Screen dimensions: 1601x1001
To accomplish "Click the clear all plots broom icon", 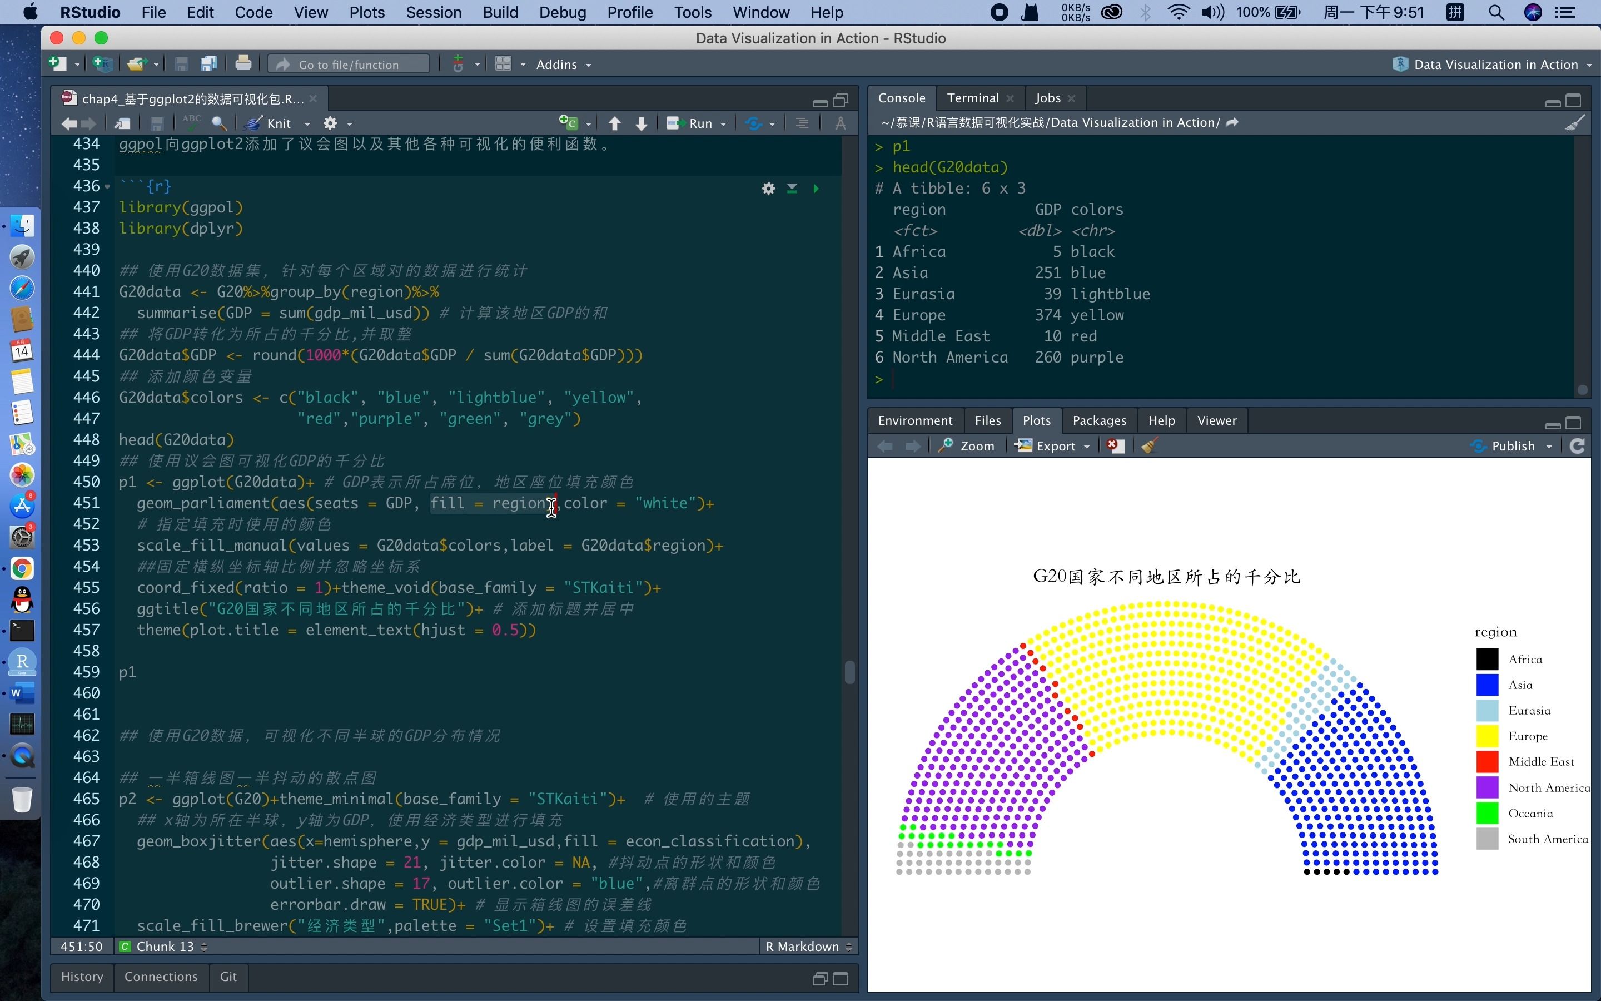I will tap(1148, 445).
